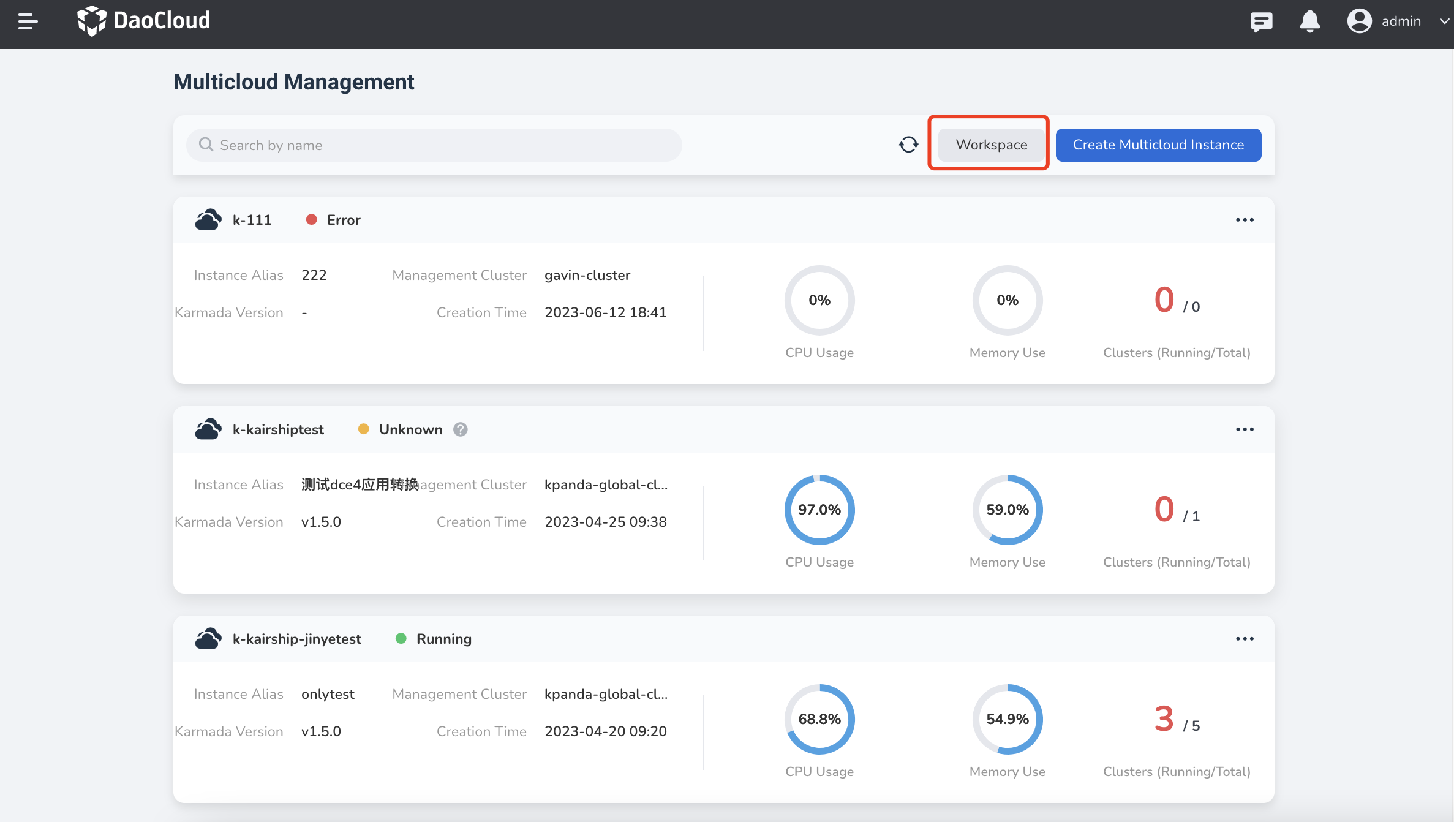Click the red Error status dot

tap(311, 219)
